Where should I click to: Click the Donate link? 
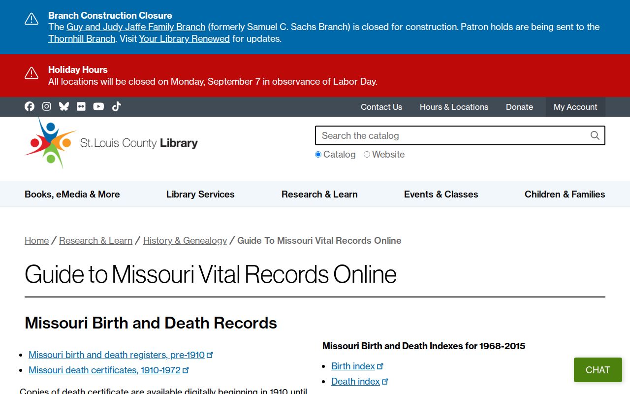click(x=519, y=107)
